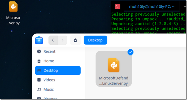The width and height of the screenshot is (187, 100).
Task: Go back with the left arrow button
Action: (x=53, y=40)
